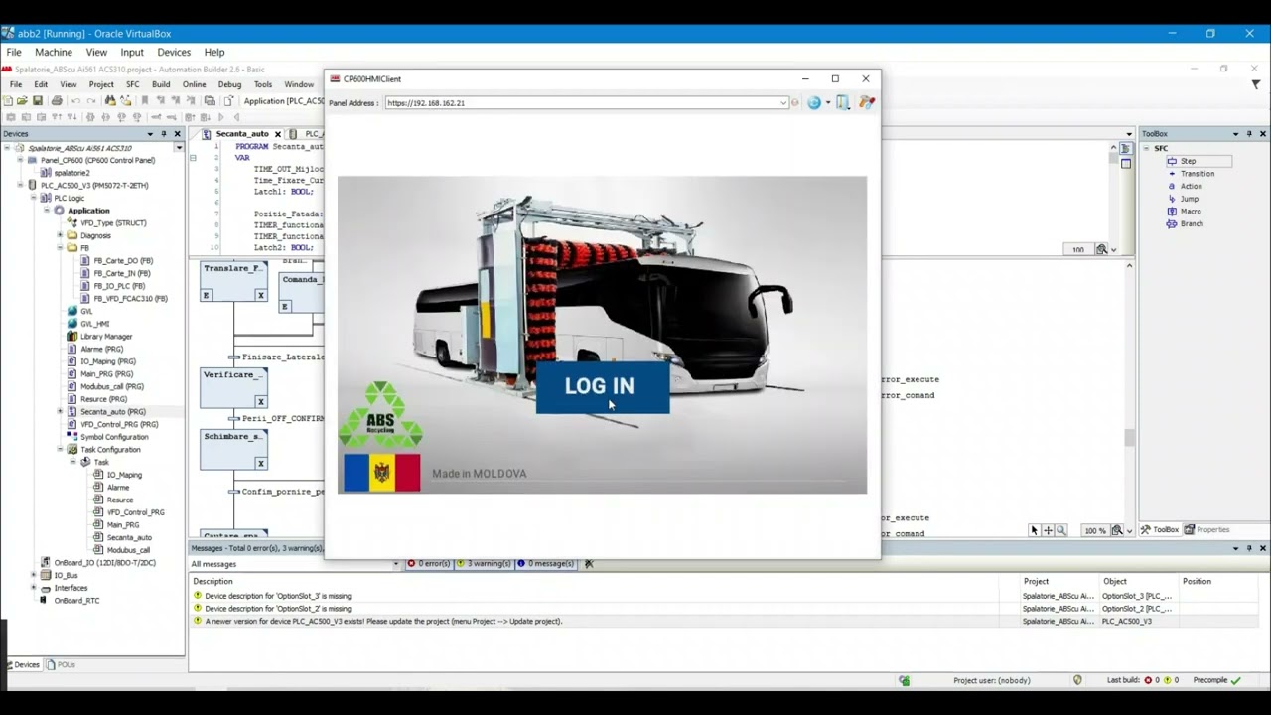
Task: Click the refresh icon in CP600HMIClient address bar
Action: tap(814, 102)
